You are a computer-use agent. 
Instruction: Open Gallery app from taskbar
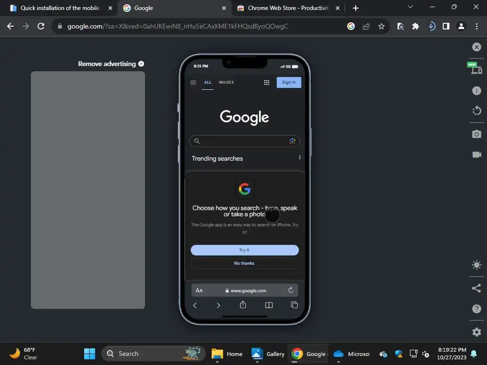click(x=267, y=354)
